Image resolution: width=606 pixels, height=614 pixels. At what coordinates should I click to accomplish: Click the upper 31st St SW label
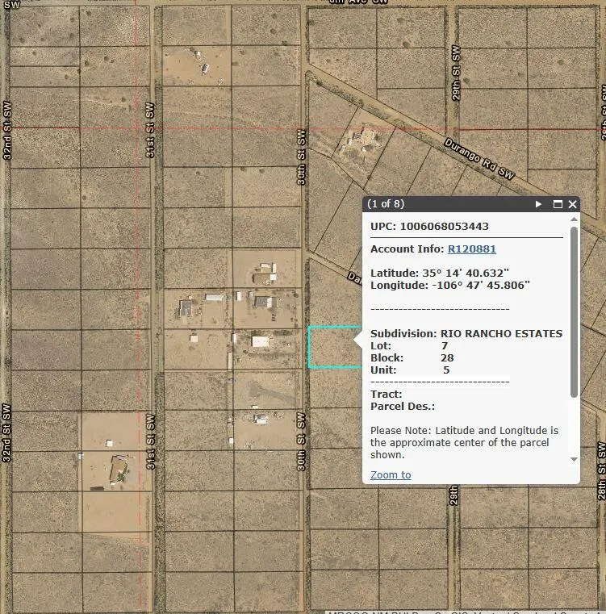click(150, 129)
